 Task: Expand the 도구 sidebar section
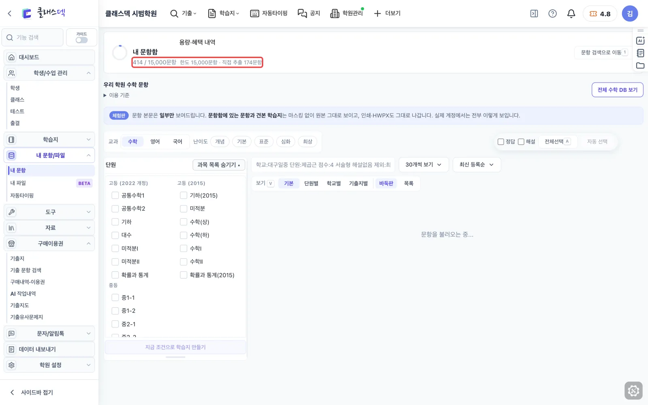(x=49, y=212)
